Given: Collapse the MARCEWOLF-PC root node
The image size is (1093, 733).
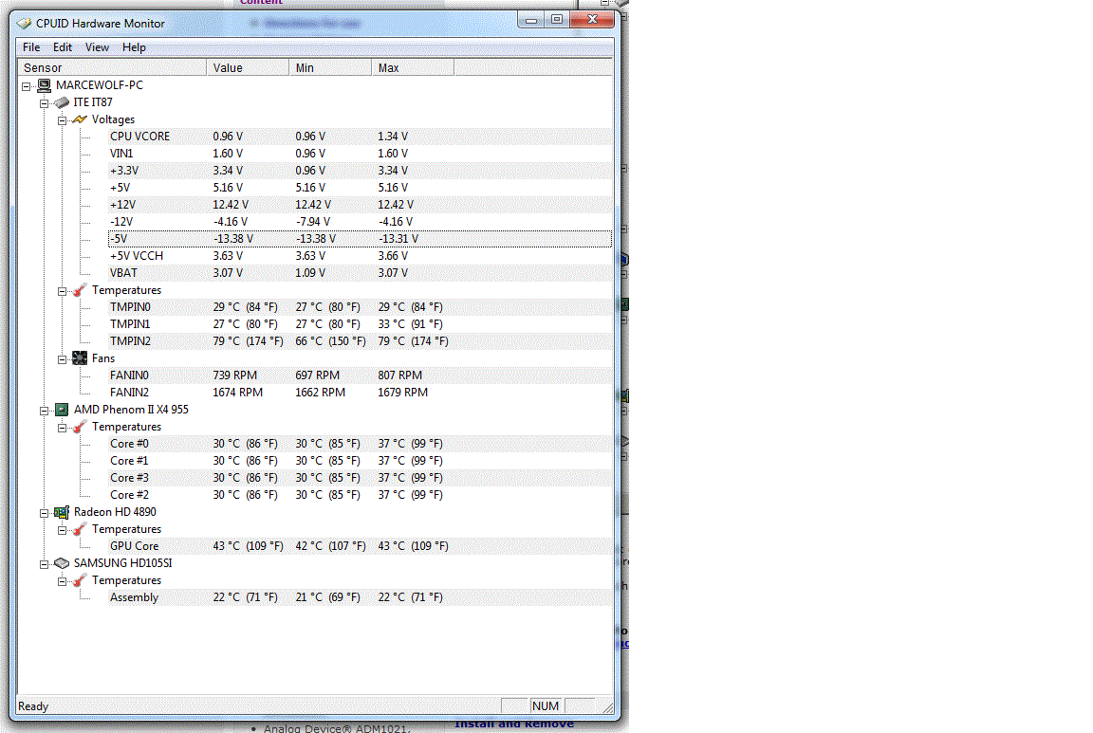Looking at the screenshot, I should tap(26, 86).
